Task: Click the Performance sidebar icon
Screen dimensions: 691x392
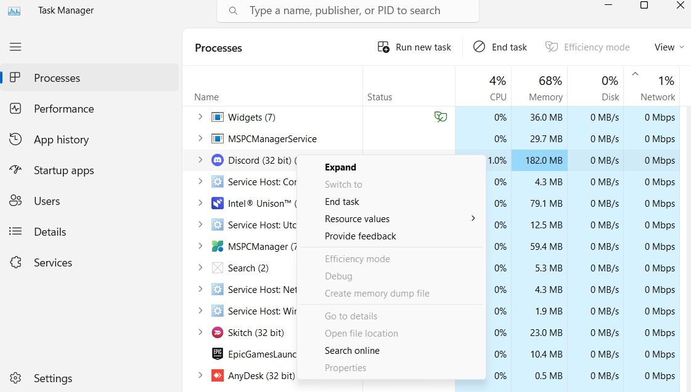Action: 15,109
